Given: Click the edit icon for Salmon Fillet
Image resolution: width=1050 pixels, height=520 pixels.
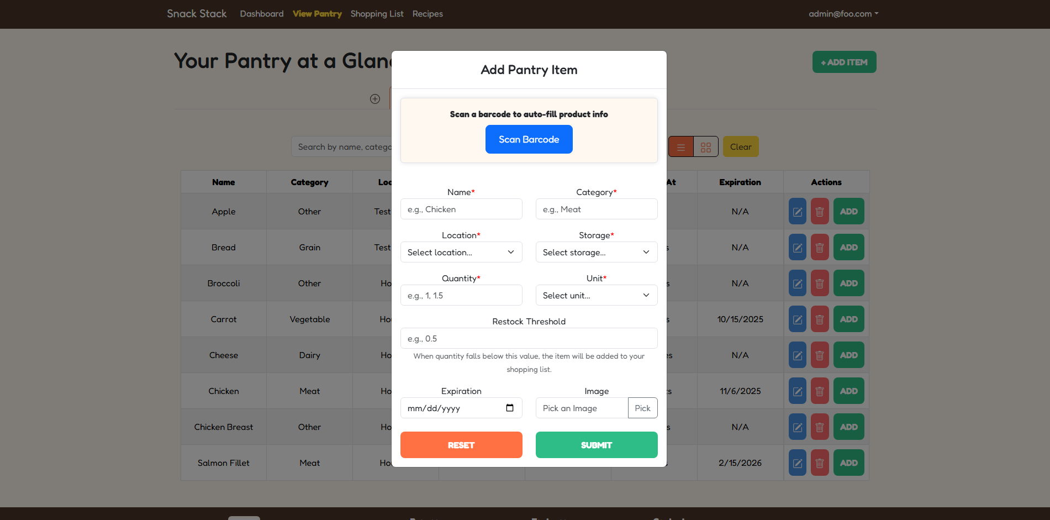Looking at the screenshot, I should [x=797, y=463].
